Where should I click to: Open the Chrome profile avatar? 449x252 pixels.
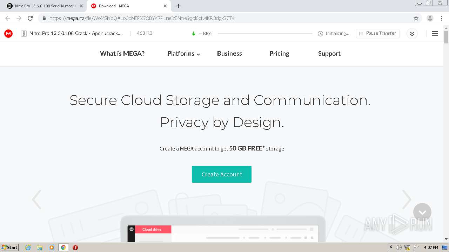pyautogui.click(x=430, y=18)
